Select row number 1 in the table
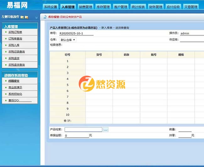The height and width of the screenshot is (167, 204). click(67, 61)
